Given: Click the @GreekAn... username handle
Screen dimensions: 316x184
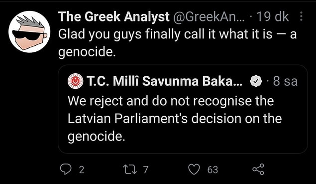Looking at the screenshot, I should pyautogui.click(x=209, y=16).
